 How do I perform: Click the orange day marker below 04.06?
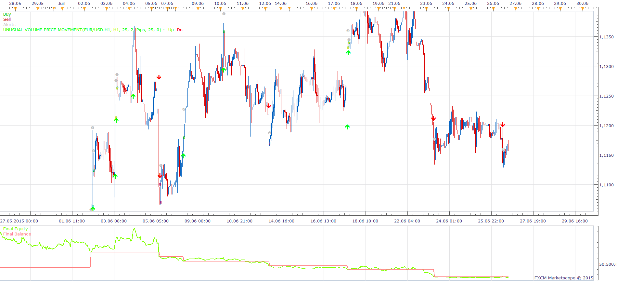tap(129, 9)
